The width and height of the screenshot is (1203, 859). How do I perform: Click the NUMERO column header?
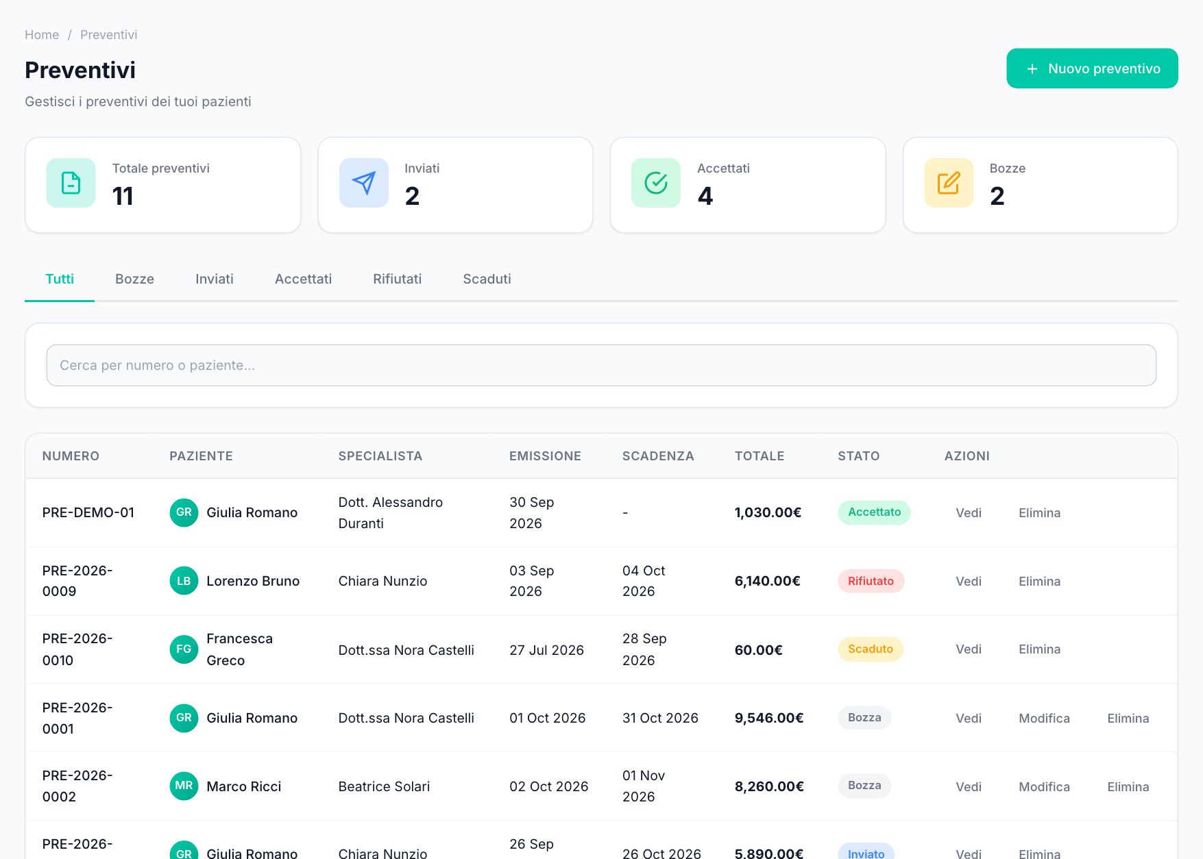[71, 456]
